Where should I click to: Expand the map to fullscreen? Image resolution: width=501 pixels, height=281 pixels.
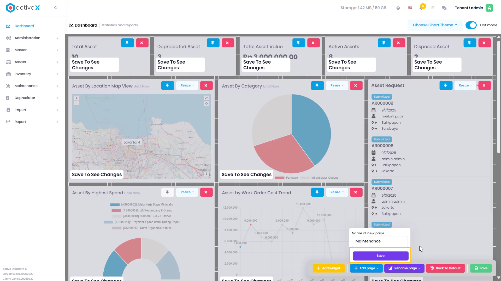[206, 98]
